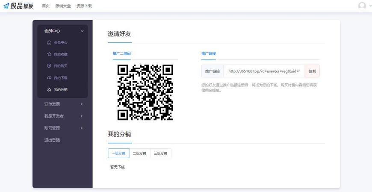The image size is (372, 192).
Task: Select the 推广链接 tab heading
Action: (209, 53)
